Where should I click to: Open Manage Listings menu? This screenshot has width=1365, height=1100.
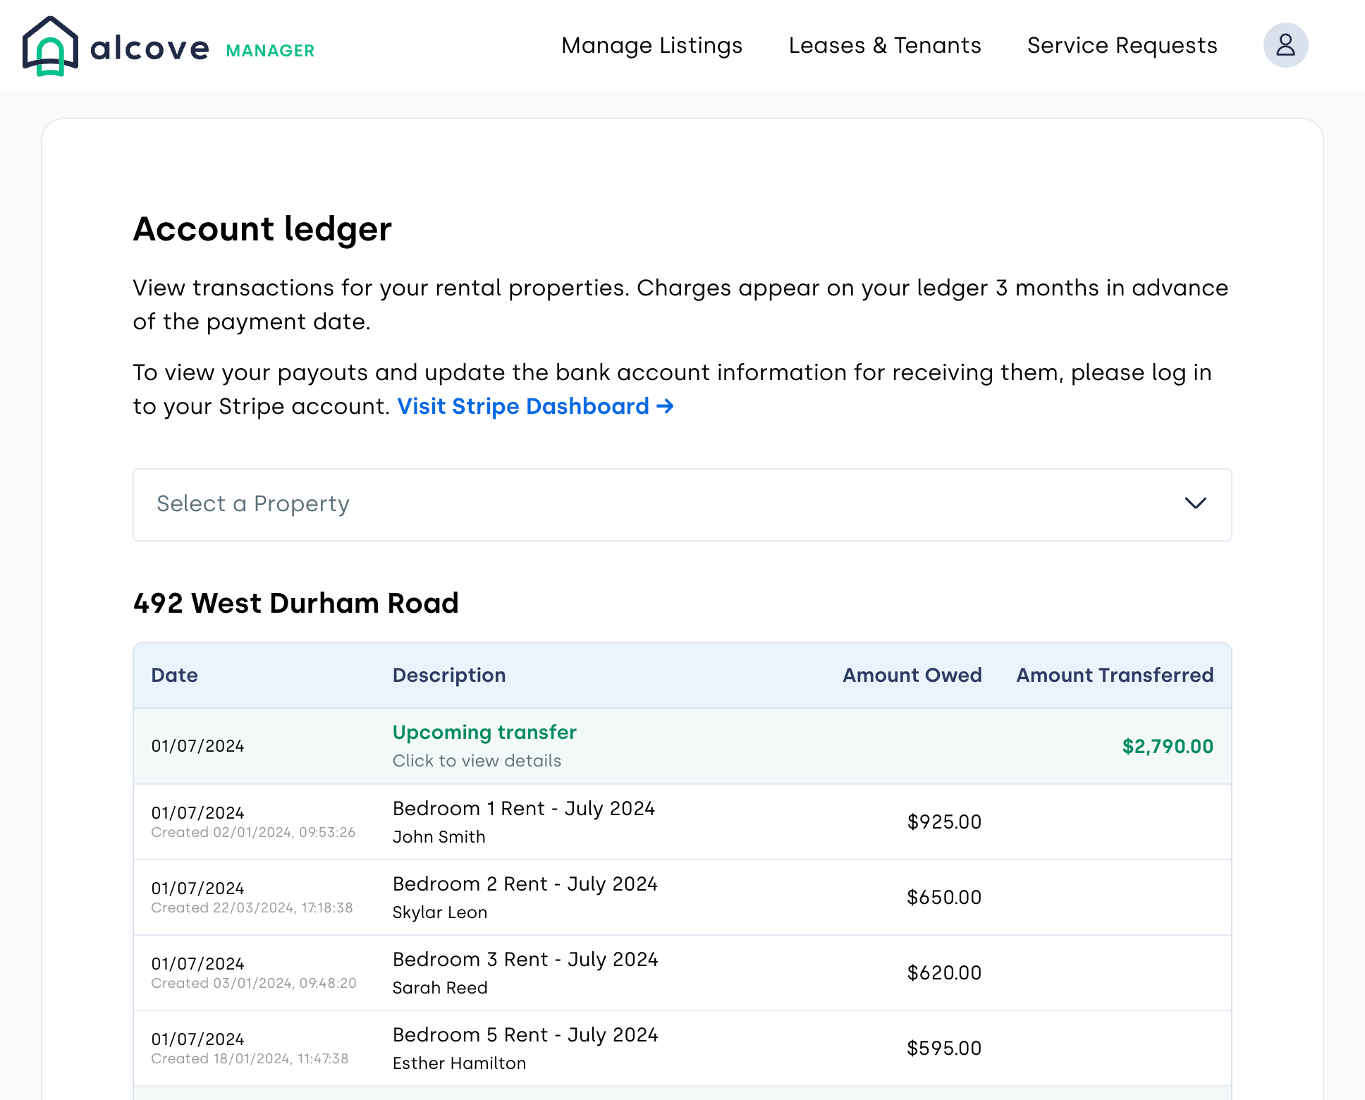tap(651, 46)
